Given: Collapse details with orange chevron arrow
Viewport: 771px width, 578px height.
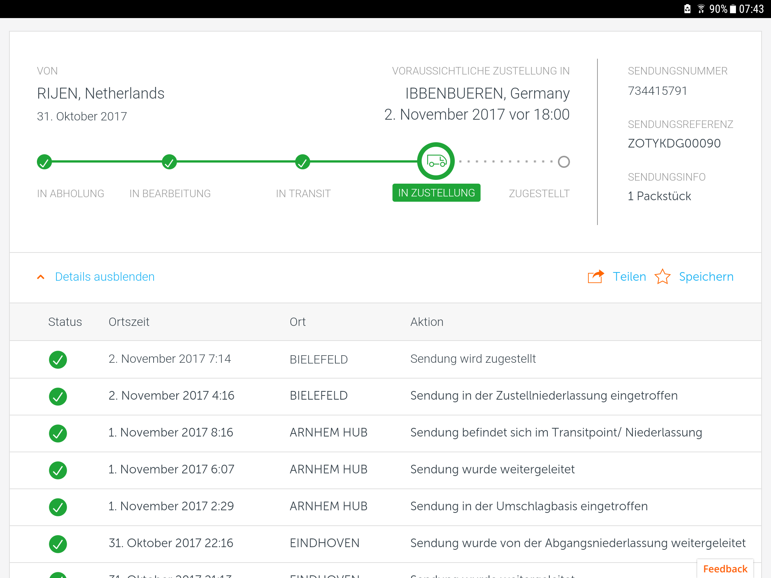Looking at the screenshot, I should tap(41, 277).
